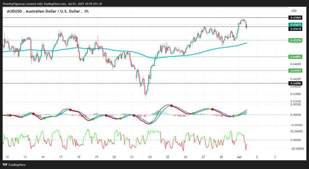Click the Jul date label on time axis

pyautogui.click(x=239, y=157)
